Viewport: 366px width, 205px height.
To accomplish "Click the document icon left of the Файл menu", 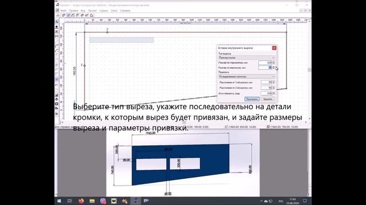I will click(57, 10).
